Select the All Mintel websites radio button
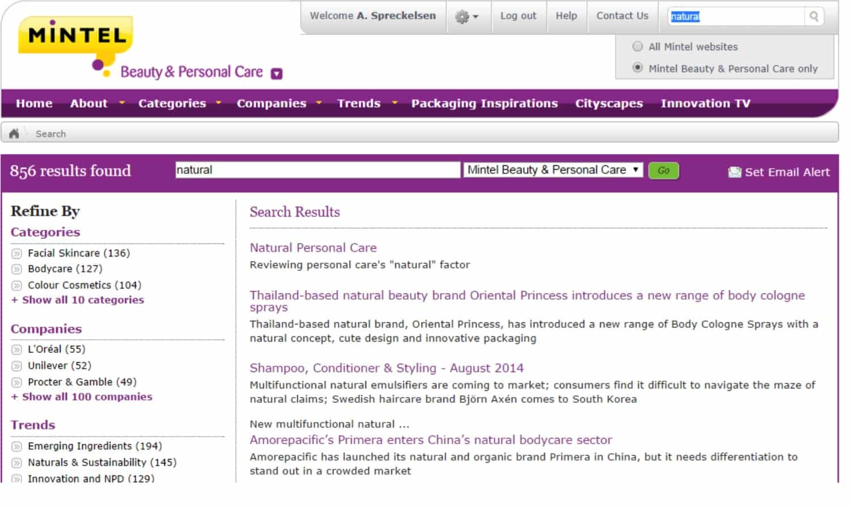The height and width of the screenshot is (507, 852). pyautogui.click(x=638, y=46)
